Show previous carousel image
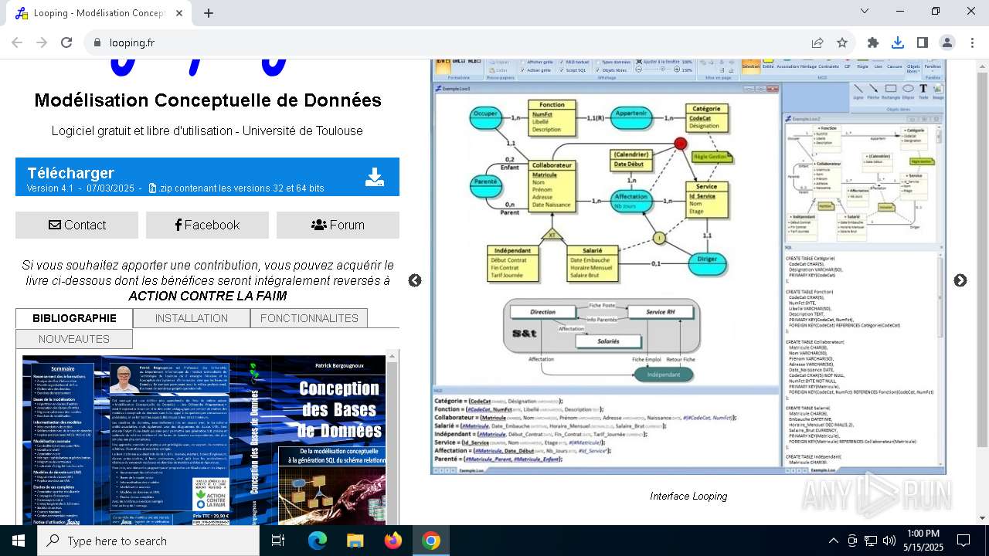 (x=415, y=280)
